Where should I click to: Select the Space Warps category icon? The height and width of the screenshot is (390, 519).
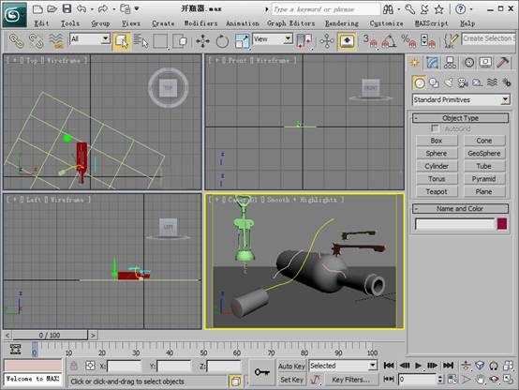coord(492,82)
